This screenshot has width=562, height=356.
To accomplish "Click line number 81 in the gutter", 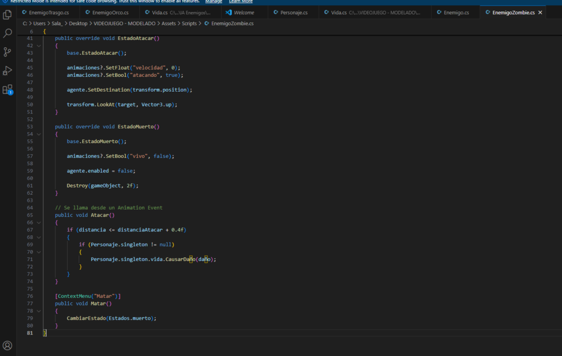I will point(30,333).
